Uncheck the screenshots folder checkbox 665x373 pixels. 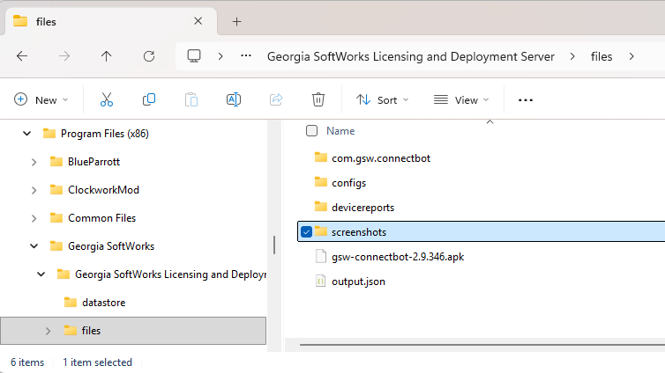coord(307,232)
